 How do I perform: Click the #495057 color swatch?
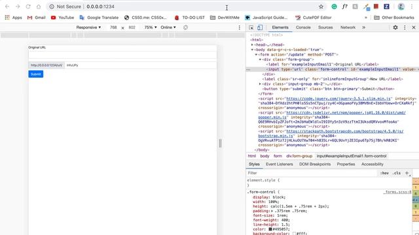[270, 229]
